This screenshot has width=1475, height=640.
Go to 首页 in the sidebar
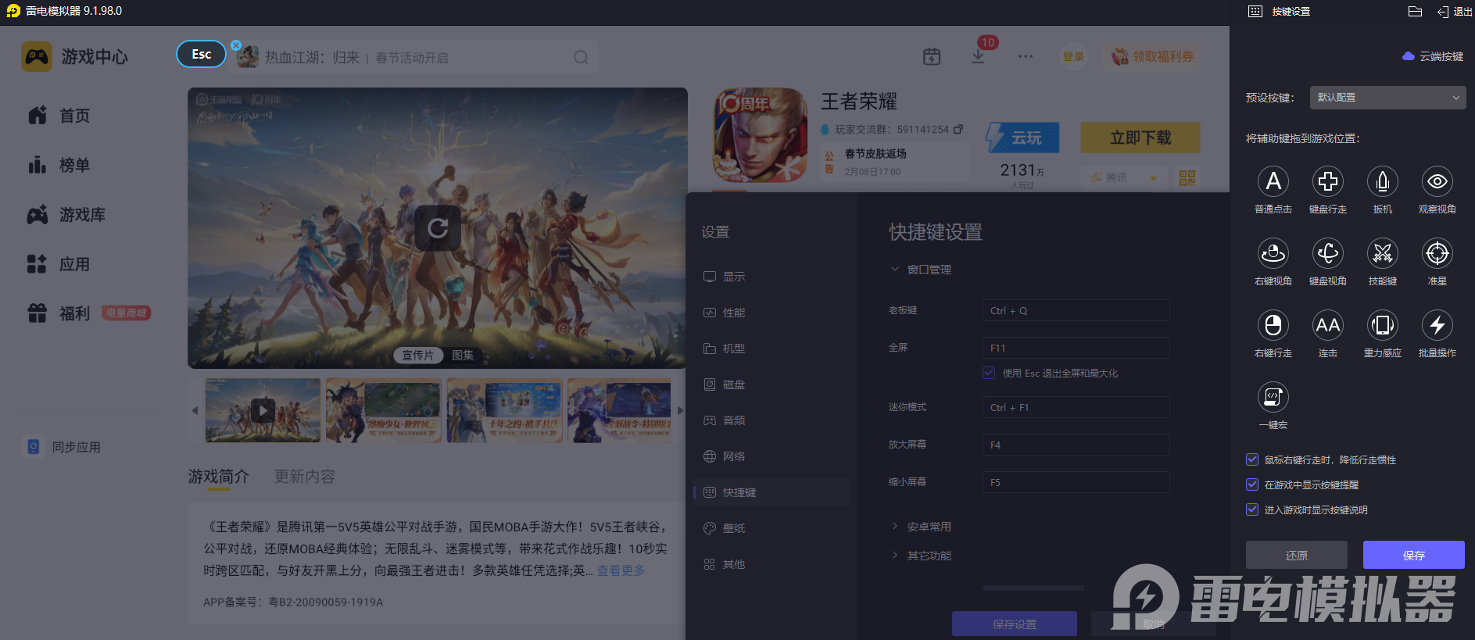(x=59, y=116)
